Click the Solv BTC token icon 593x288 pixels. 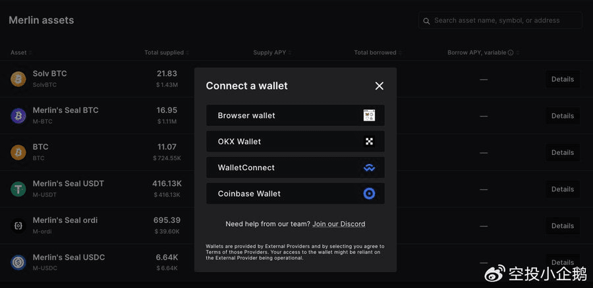pyautogui.click(x=18, y=79)
